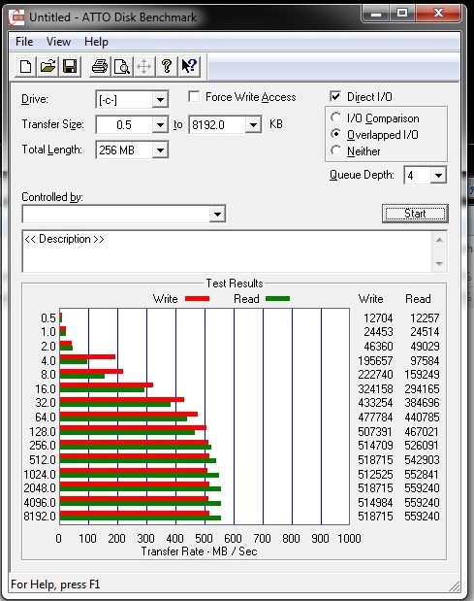Click the 128.0 row read value 467021

[422, 432]
